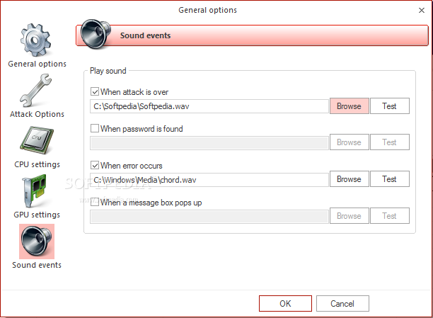Uncheck When attack is over checkbox
The image size is (433, 318).
click(95, 91)
